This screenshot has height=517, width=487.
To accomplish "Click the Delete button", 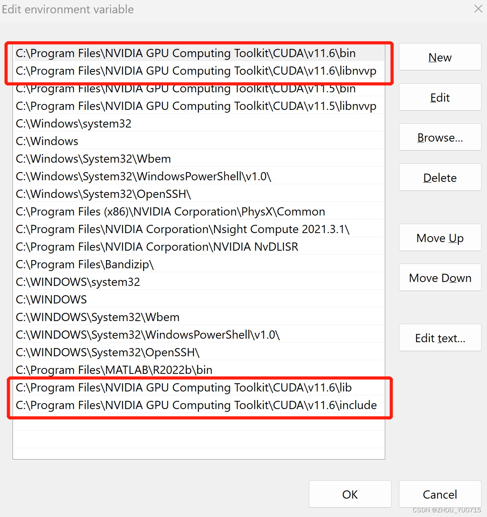I will (x=440, y=177).
